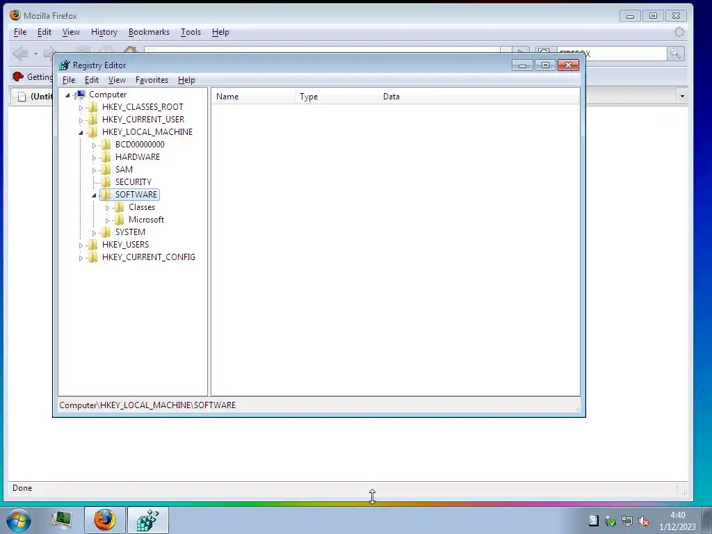
Task: Open Firefox tab list dropdown arrow
Action: coord(682,96)
